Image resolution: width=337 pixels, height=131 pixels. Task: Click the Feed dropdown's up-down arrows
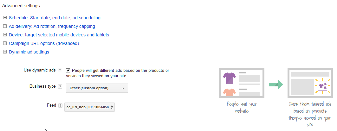point(112,107)
